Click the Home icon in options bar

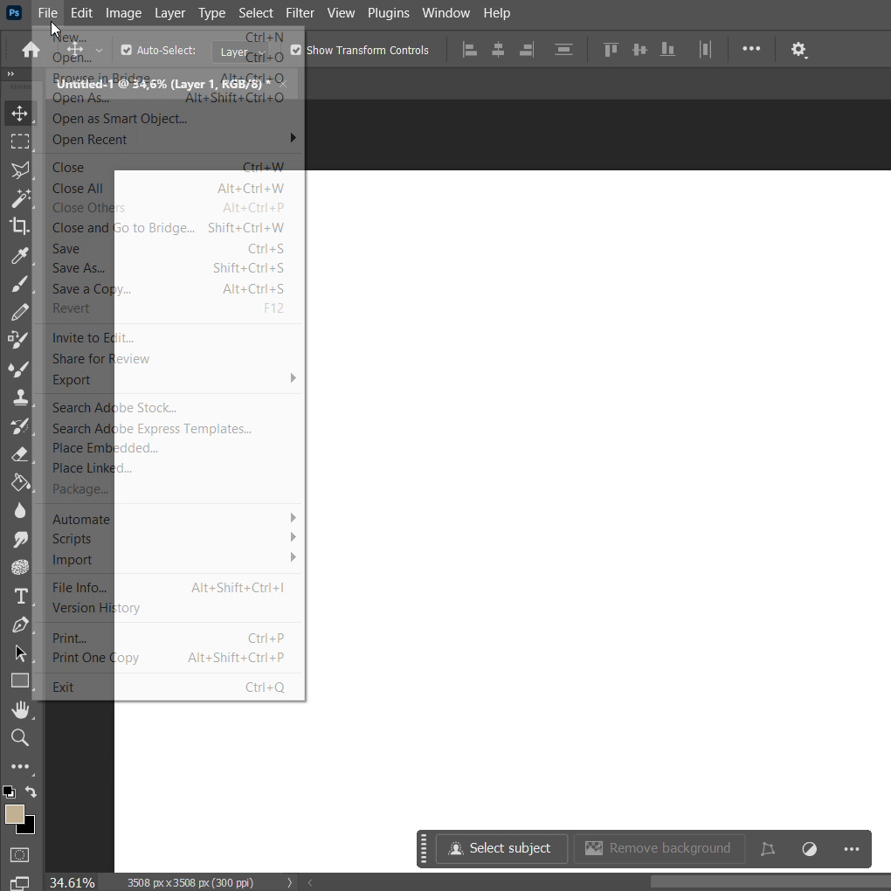pyautogui.click(x=31, y=50)
